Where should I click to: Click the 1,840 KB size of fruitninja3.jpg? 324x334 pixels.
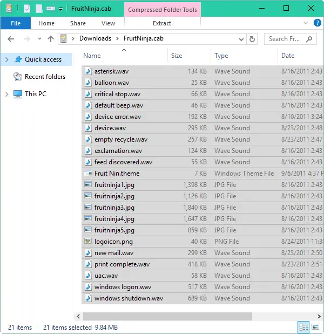tap(195, 207)
